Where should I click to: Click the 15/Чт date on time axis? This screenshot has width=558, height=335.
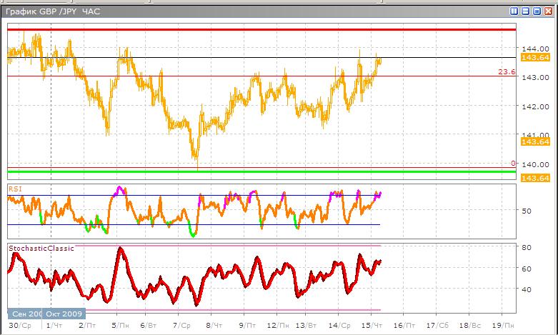(x=372, y=325)
